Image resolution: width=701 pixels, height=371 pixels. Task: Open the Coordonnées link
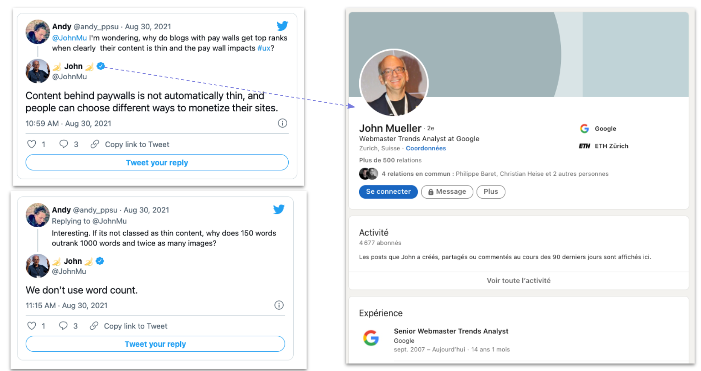pos(426,148)
